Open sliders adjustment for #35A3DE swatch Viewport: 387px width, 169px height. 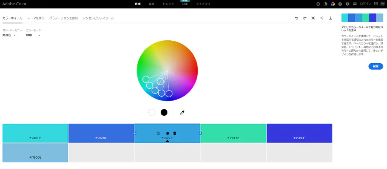click(158, 133)
